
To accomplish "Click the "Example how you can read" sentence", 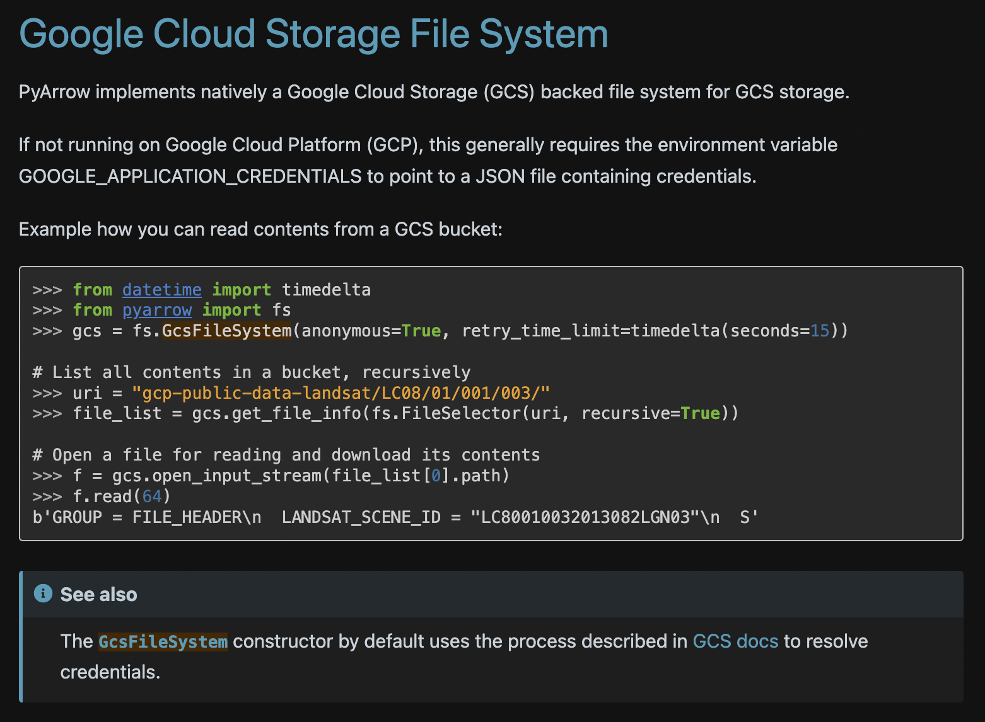I will [x=260, y=229].
